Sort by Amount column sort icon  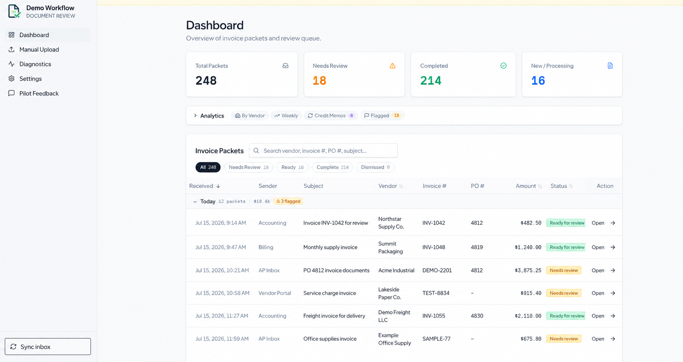[x=540, y=186]
